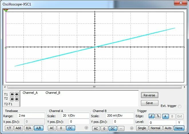Click the left scrollbar arrow under display
The image size is (189, 134).
(x=5, y=87)
